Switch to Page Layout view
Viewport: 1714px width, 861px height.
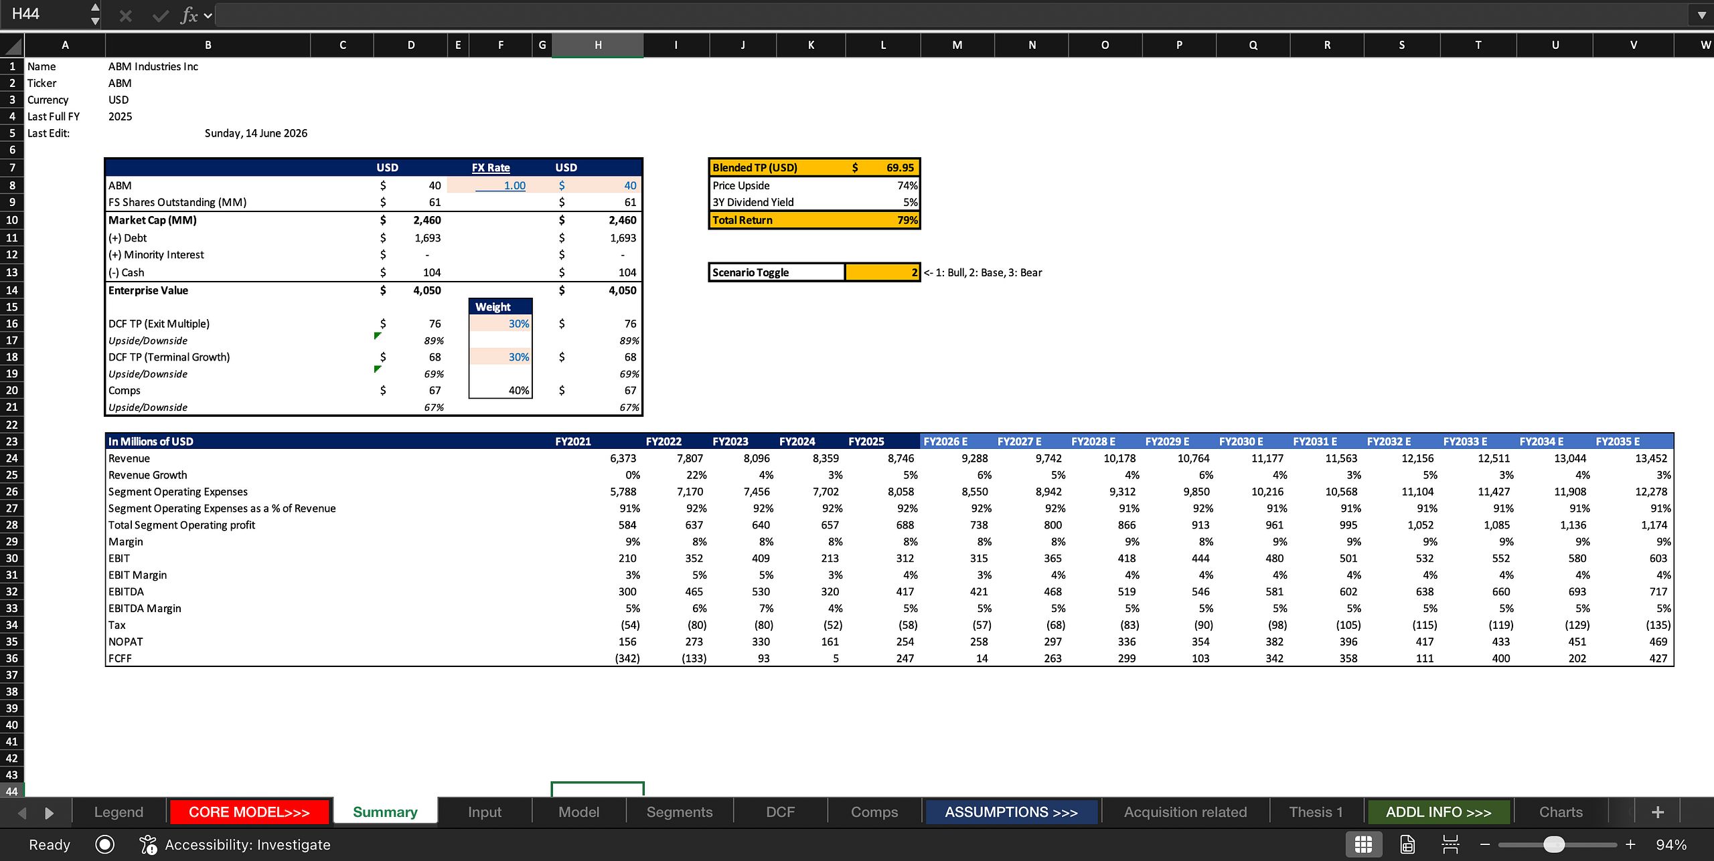1407,844
